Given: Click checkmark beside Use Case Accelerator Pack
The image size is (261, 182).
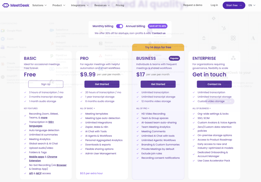Looking at the screenshot, I should [x=194, y=161].
